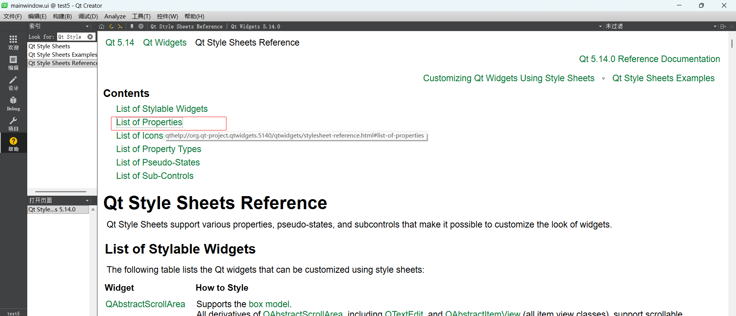
Task: Open the page in online documentation (globe)
Action: pyautogui.click(x=141, y=26)
